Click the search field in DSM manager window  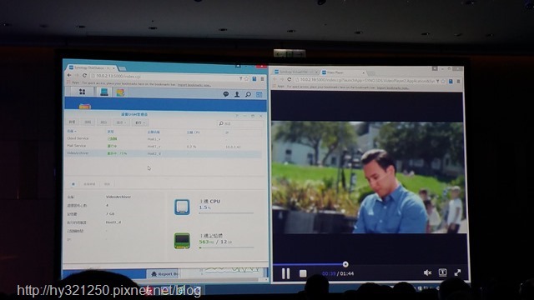click(240, 123)
